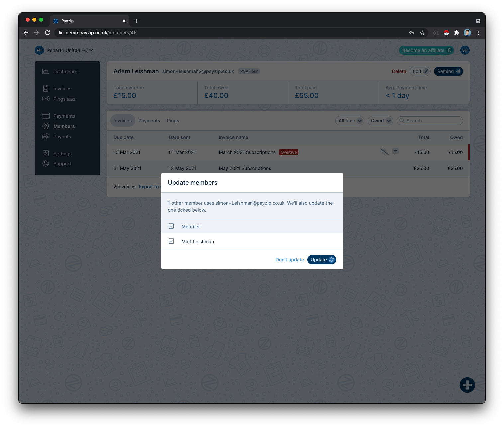Image resolution: width=504 pixels, height=428 pixels.
Task: Click the comment icon on March invoice
Action: click(395, 152)
